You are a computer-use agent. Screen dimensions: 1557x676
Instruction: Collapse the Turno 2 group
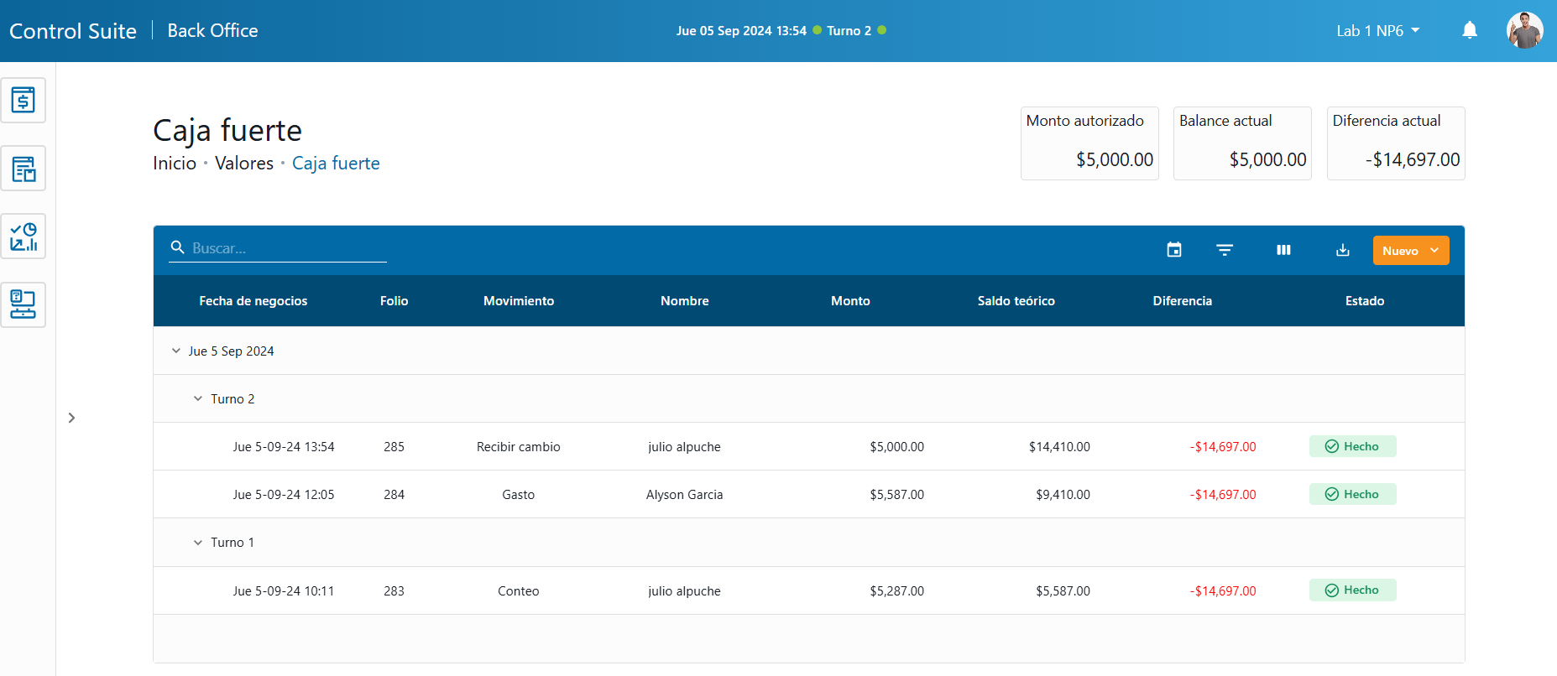click(198, 399)
